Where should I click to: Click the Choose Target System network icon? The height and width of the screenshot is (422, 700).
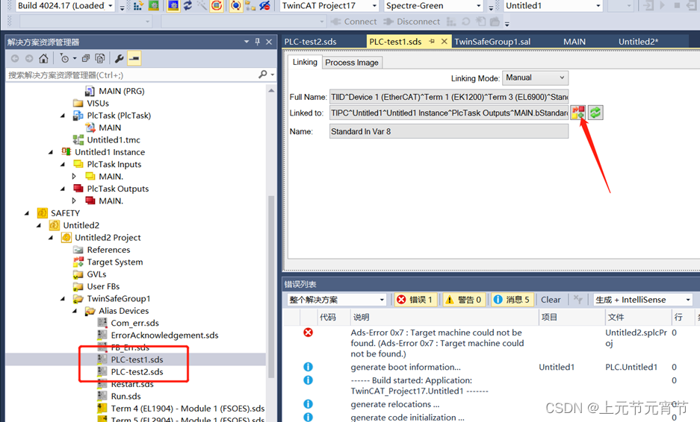tap(250, 6)
